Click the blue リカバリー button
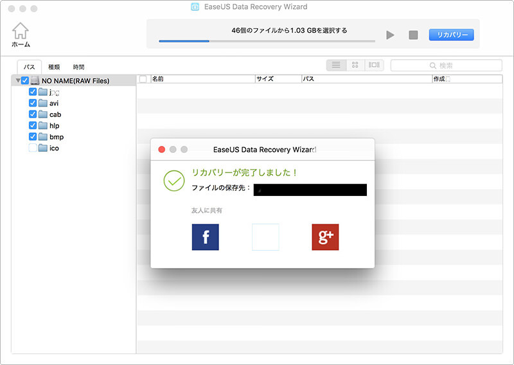This screenshot has width=514, height=365. [452, 35]
